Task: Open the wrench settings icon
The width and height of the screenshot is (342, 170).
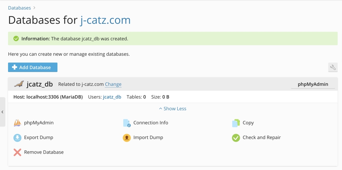Action: pos(333,67)
